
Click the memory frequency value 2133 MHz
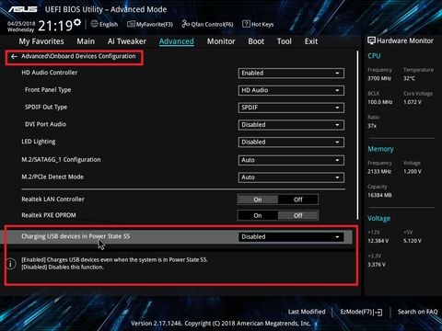pos(379,172)
